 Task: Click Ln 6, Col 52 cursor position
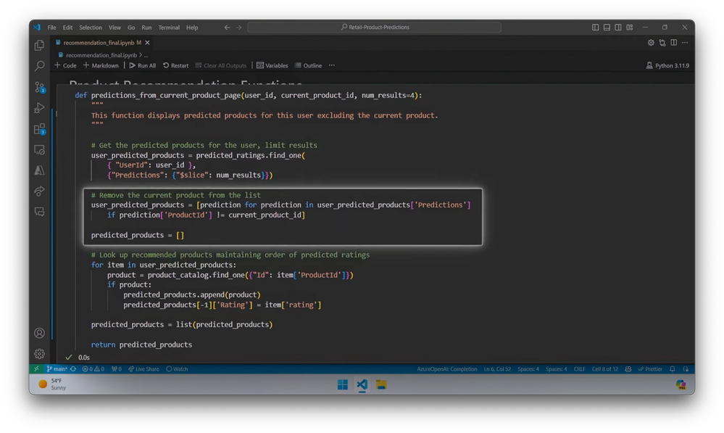497,368
